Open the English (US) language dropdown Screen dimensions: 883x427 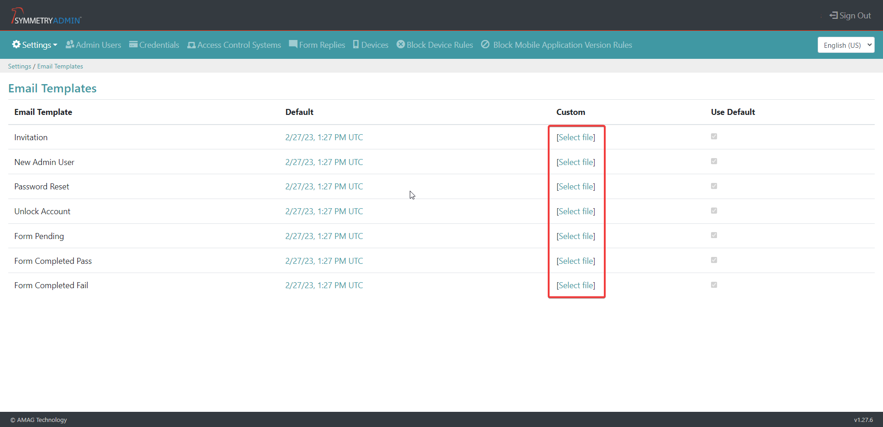(x=846, y=45)
